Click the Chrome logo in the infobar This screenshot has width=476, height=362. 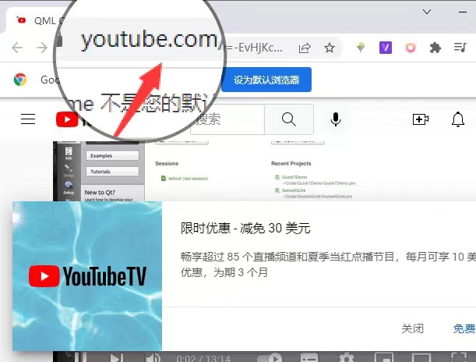click(20, 80)
